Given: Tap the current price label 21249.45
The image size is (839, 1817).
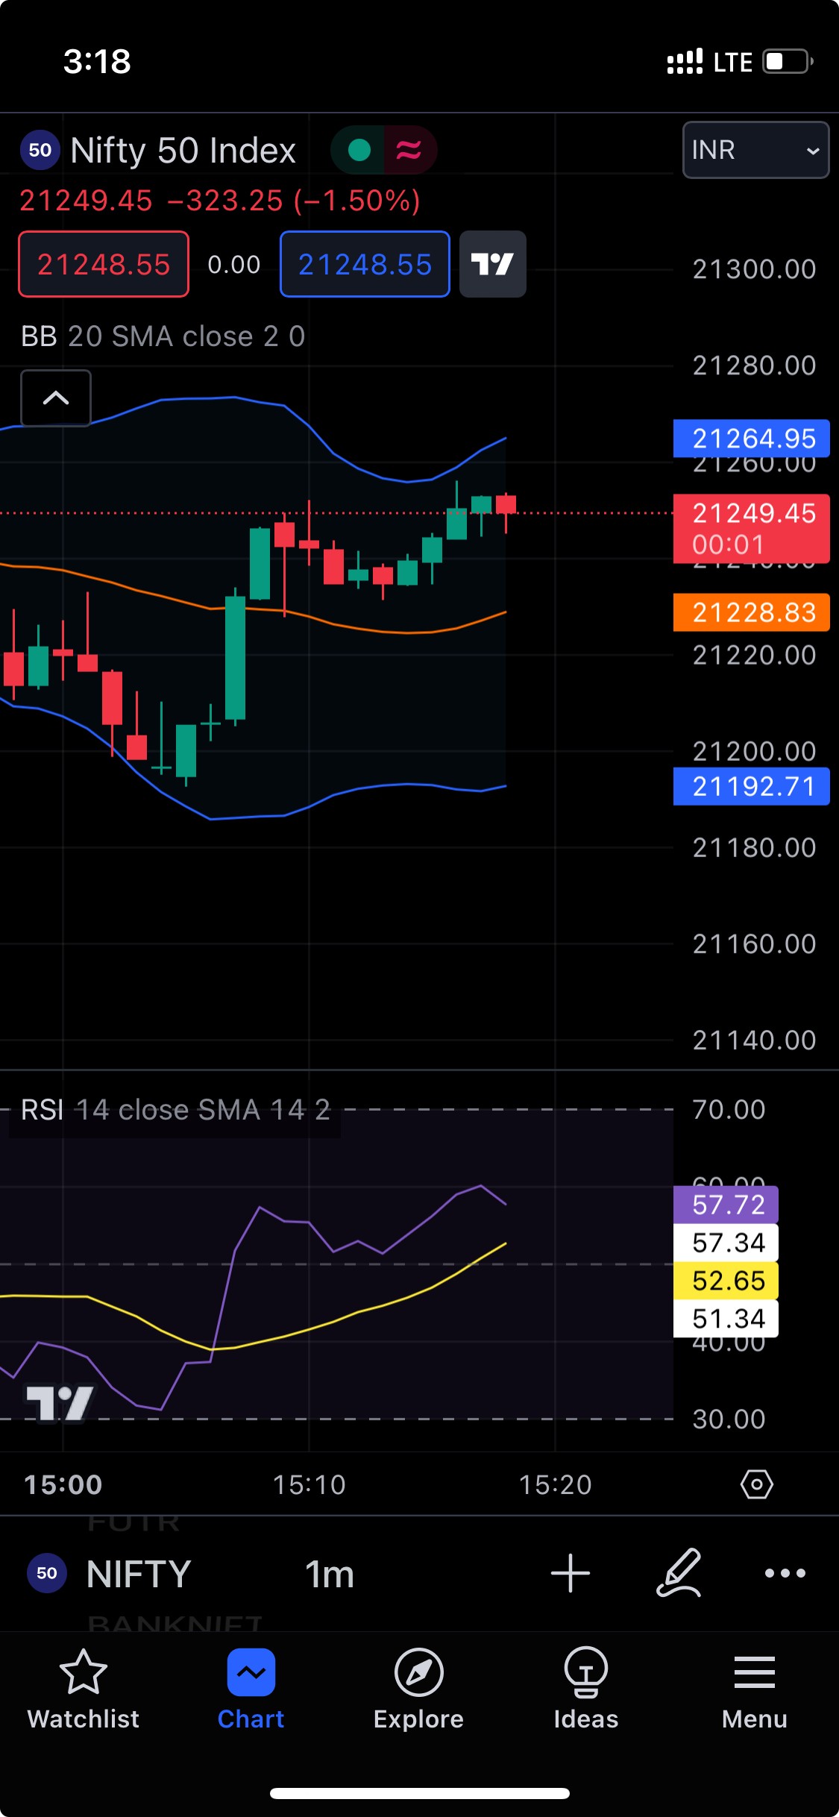Looking at the screenshot, I should [x=751, y=528].
